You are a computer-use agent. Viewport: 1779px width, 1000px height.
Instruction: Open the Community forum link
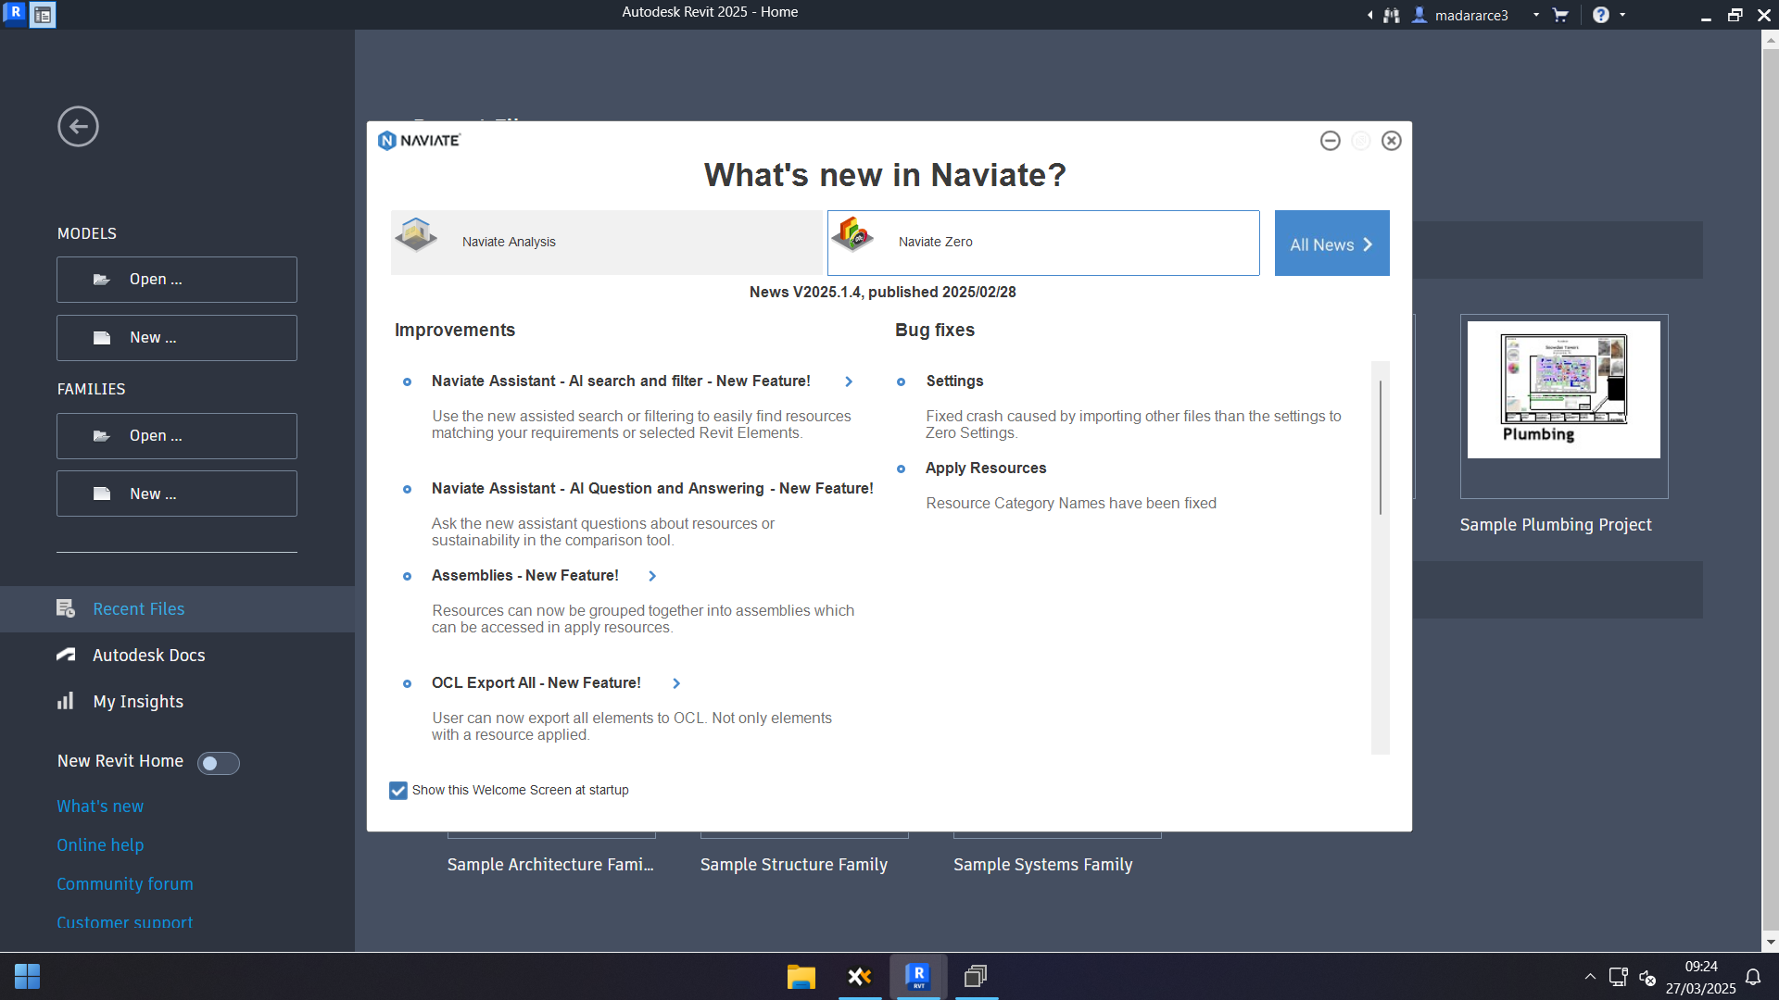click(125, 884)
